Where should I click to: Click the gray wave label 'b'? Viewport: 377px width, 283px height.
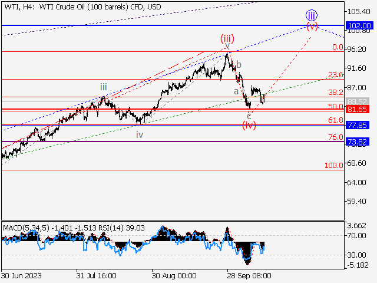tap(239, 64)
